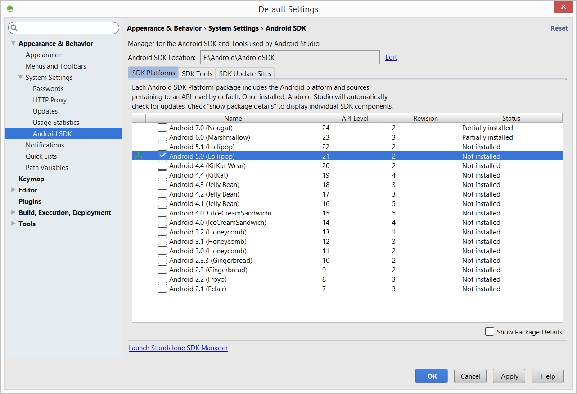Image resolution: width=577 pixels, height=394 pixels.
Task: Open the SDK Tools tab
Action: pyautogui.click(x=197, y=73)
